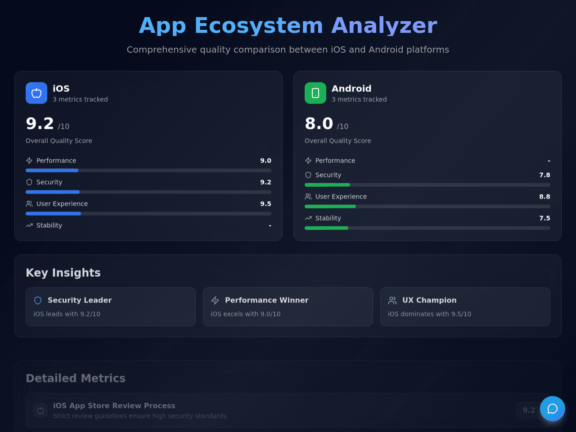Click 'Overall Quality Score' under iOS
Viewport: 576px width, 432px height.
click(x=59, y=141)
